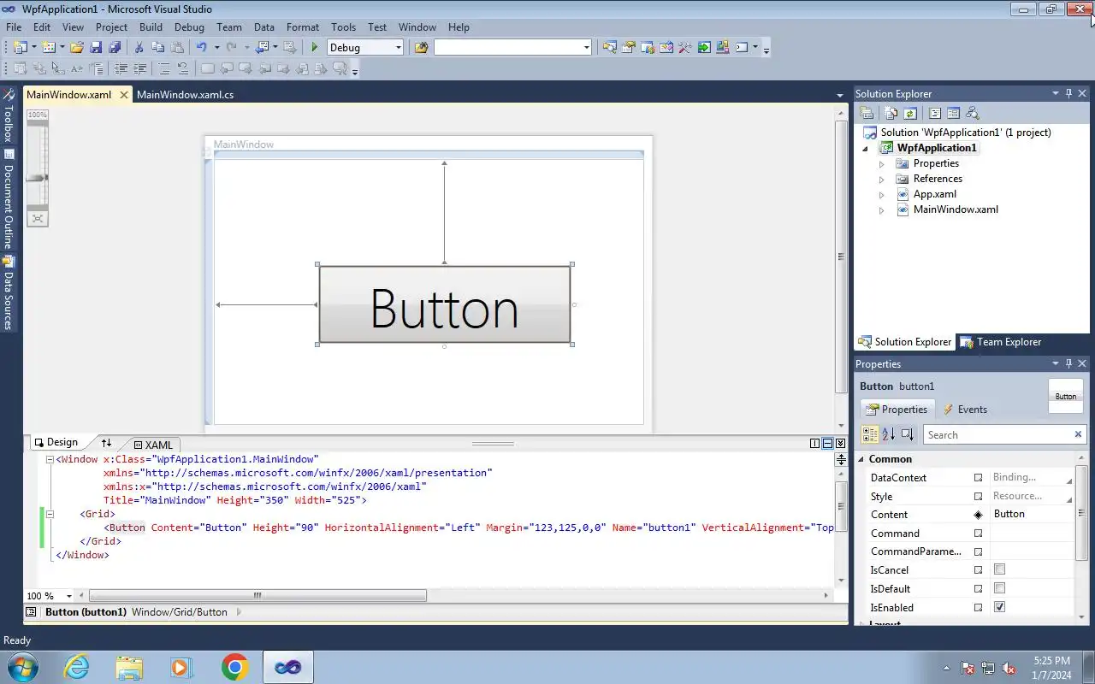Collapse the XAML pane icon

840,443
